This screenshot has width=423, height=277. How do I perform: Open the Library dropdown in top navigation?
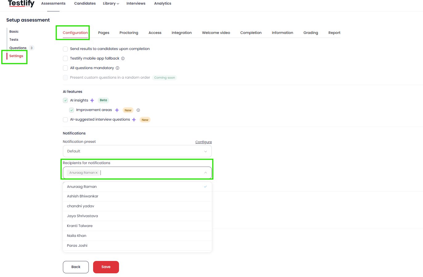[111, 3]
